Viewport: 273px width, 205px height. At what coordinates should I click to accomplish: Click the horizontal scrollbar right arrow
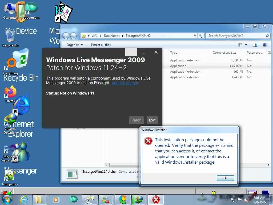click(268, 165)
